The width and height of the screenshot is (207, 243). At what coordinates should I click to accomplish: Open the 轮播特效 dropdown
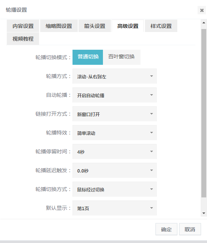point(115,133)
